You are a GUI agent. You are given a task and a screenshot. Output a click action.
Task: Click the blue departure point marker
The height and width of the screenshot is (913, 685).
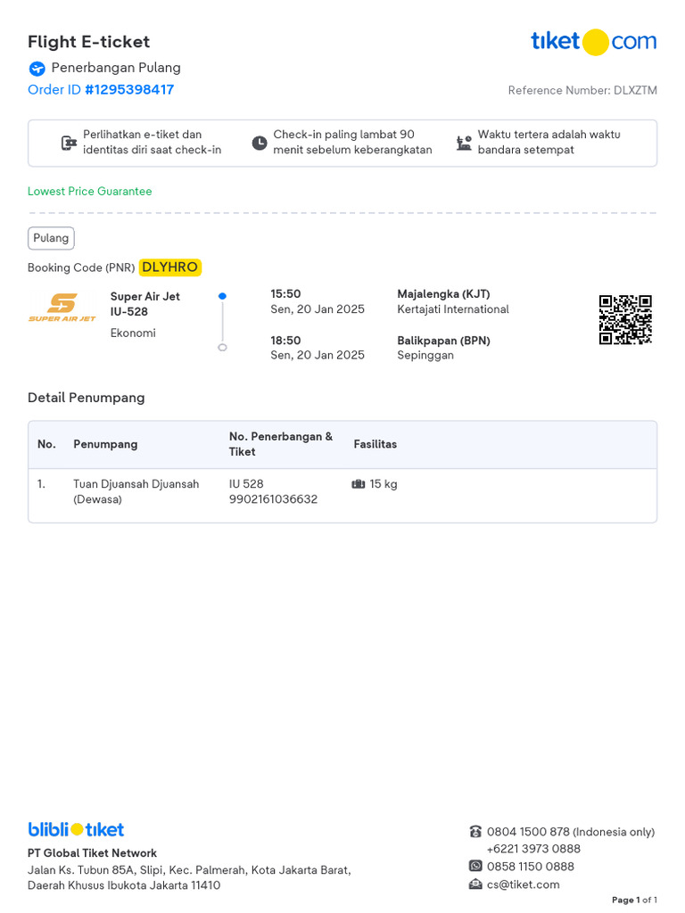pyautogui.click(x=222, y=296)
